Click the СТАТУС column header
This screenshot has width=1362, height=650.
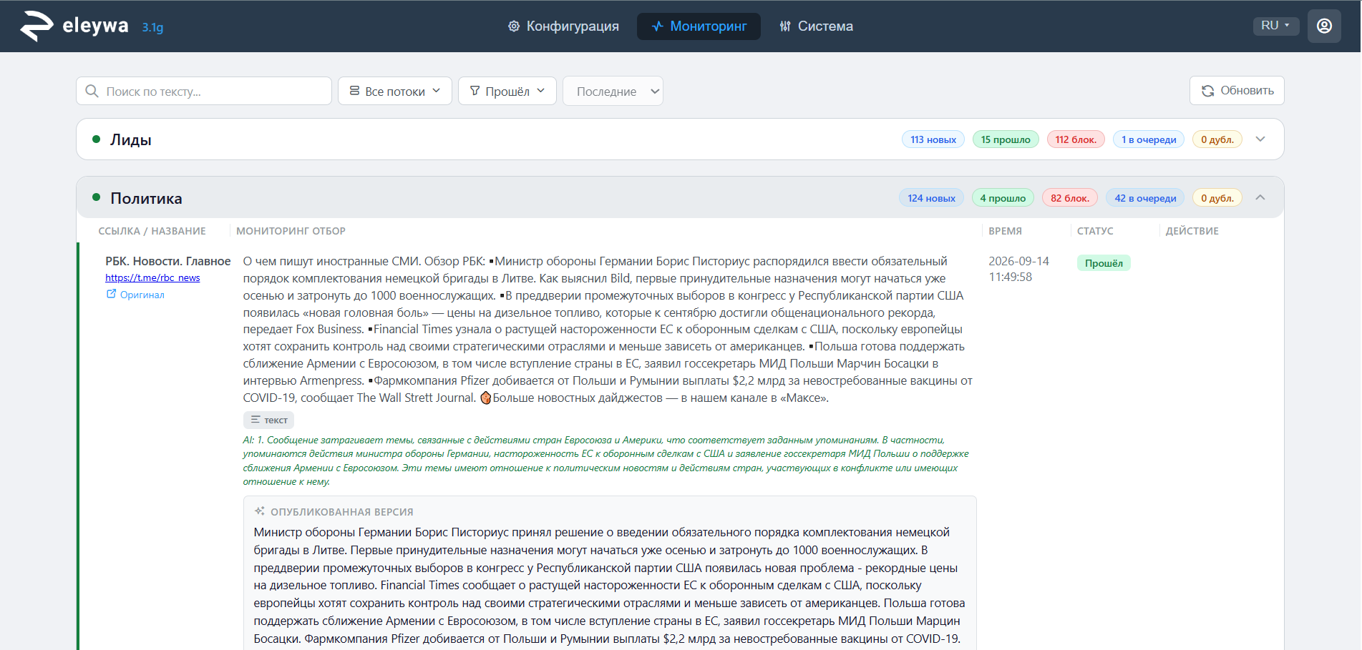(1095, 231)
